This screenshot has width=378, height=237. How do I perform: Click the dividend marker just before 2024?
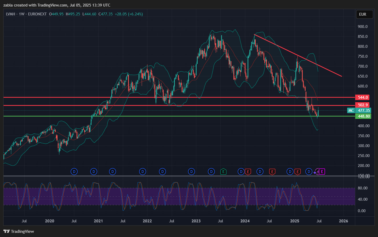(241, 172)
